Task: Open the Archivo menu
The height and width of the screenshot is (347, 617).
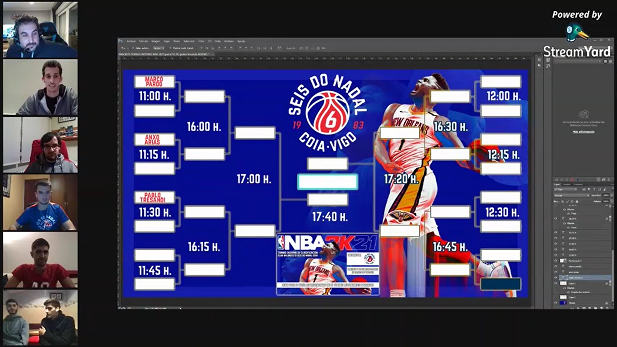Action: pyautogui.click(x=131, y=41)
